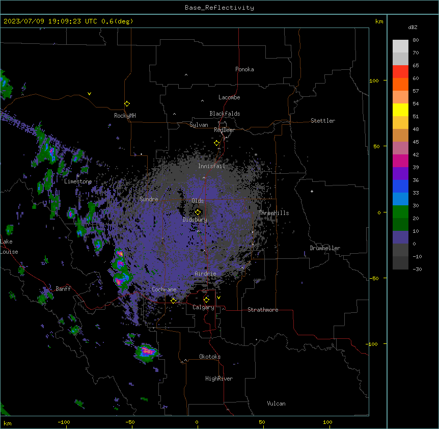Image resolution: width=439 pixels, height=429 pixels.
Task: Click the slate 0–10 dBZ legend swatch
Action: pyautogui.click(x=400, y=237)
